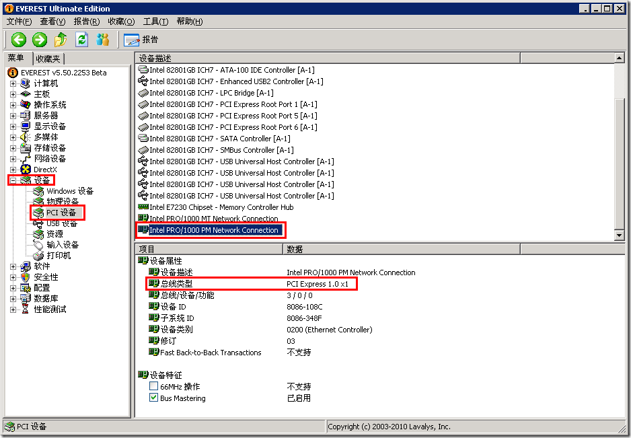This screenshot has height=438, width=631.
Task: Open the 查看(V) menu
Action: (52, 22)
